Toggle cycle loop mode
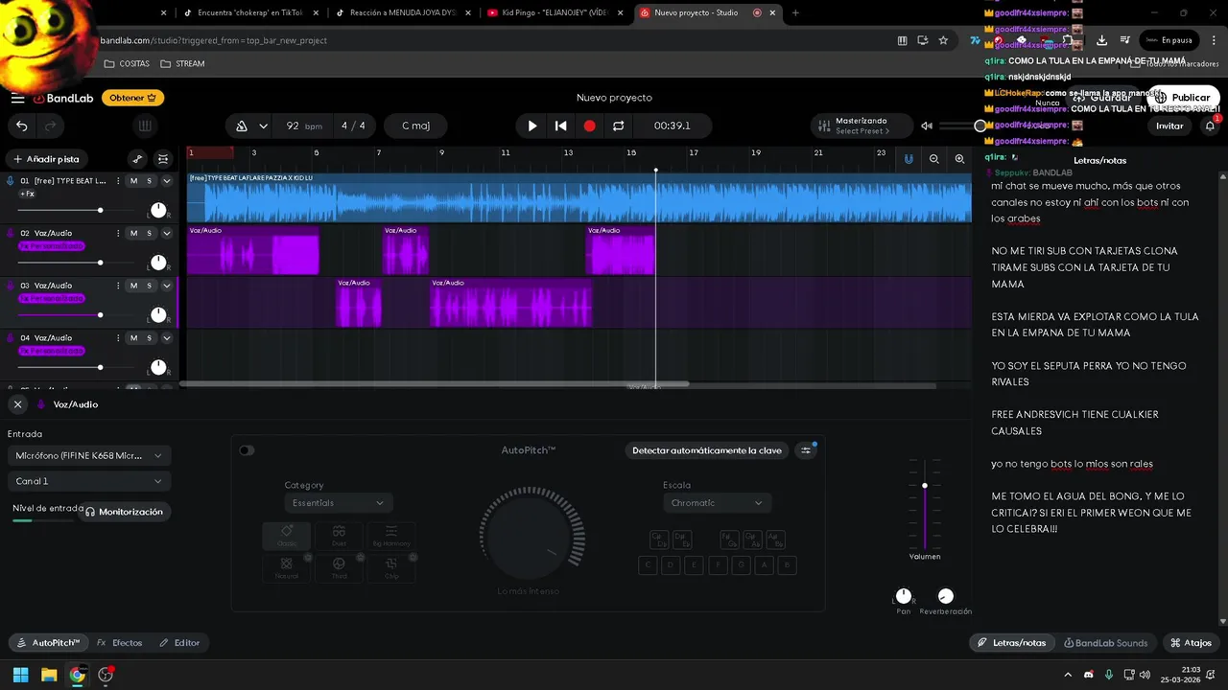The width and height of the screenshot is (1228, 690). coord(618,126)
